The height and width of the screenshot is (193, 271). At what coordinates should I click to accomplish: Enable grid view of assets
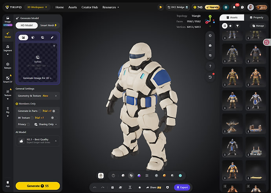coord(225,26)
